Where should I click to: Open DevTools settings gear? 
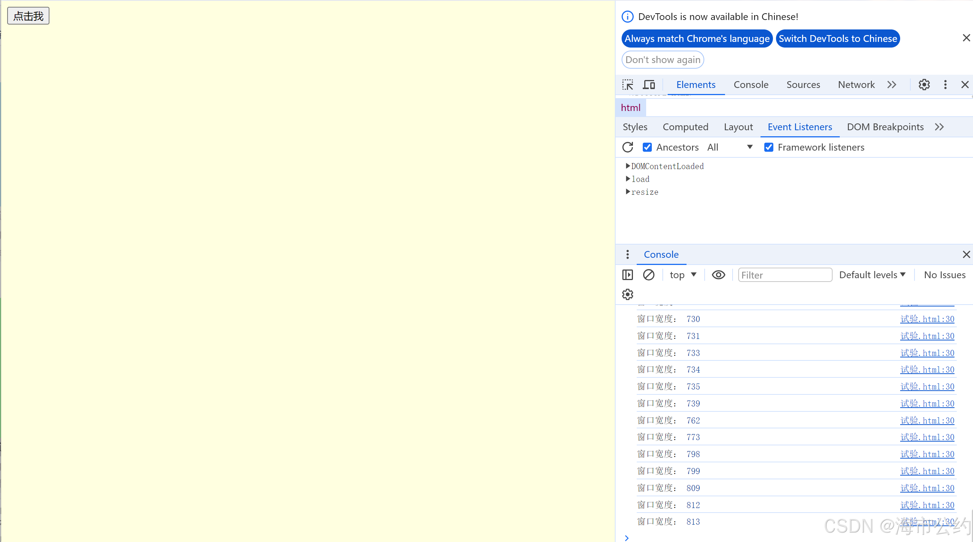click(x=924, y=85)
